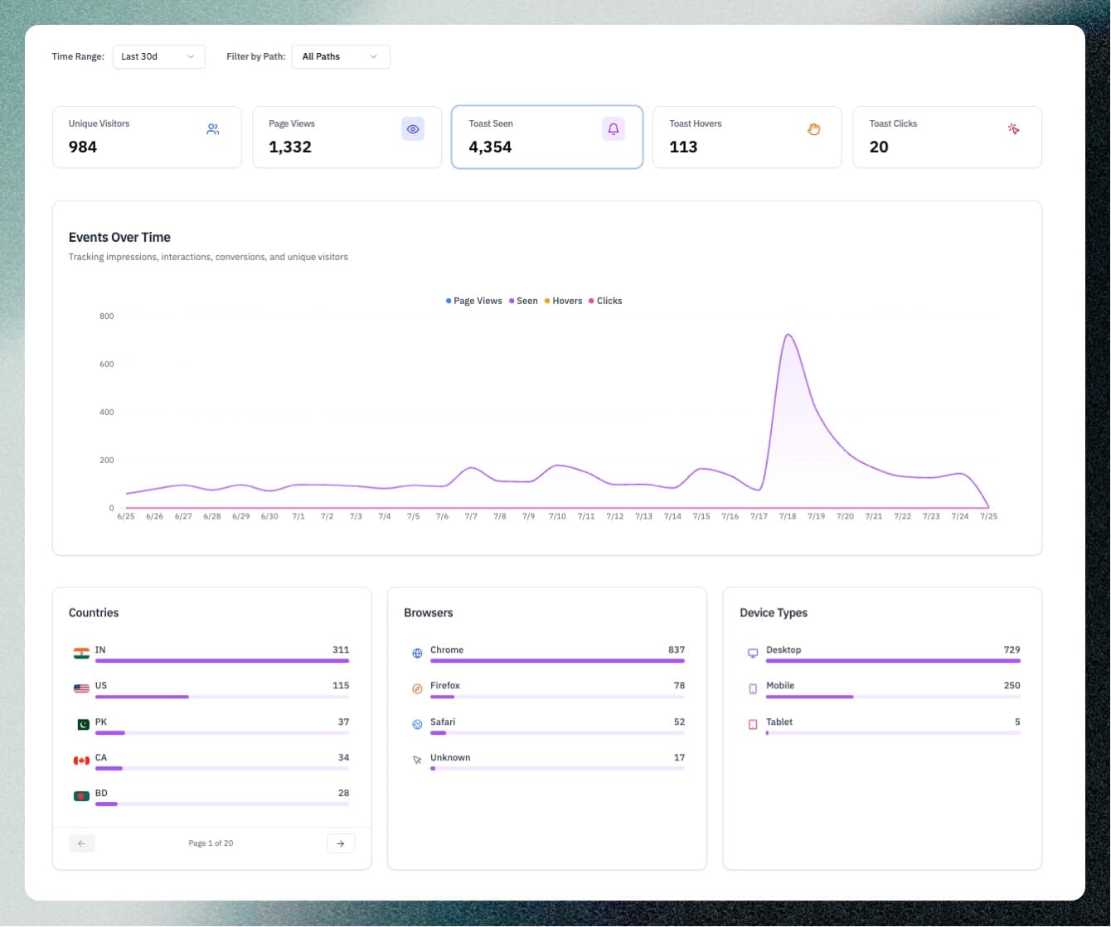
Task: Select the Toast Hovers stat card
Action: tap(746, 137)
